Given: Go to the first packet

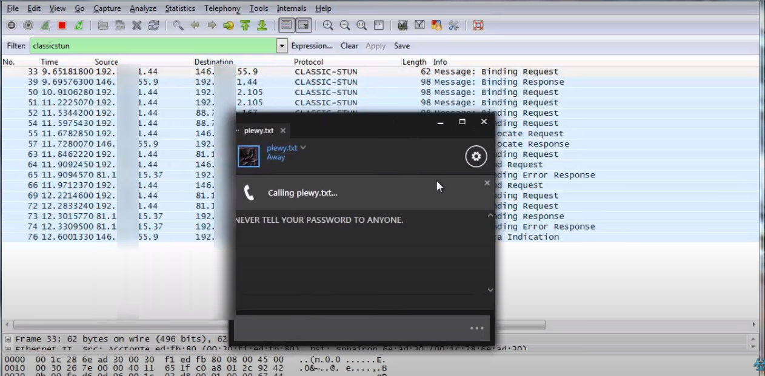Looking at the screenshot, I should pyautogui.click(x=245, y=25).
